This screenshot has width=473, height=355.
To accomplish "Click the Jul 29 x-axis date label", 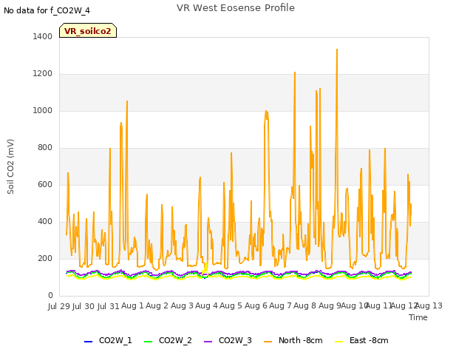I will pos(59,306).
